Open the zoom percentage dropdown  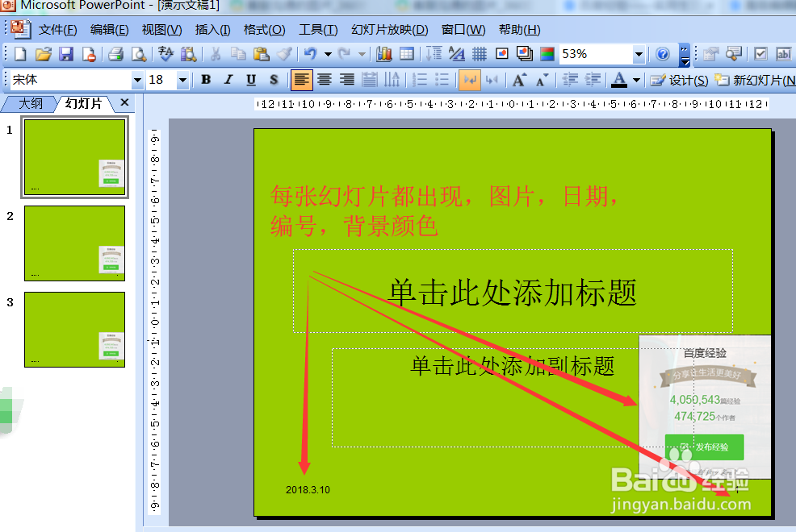pos(637,53)
